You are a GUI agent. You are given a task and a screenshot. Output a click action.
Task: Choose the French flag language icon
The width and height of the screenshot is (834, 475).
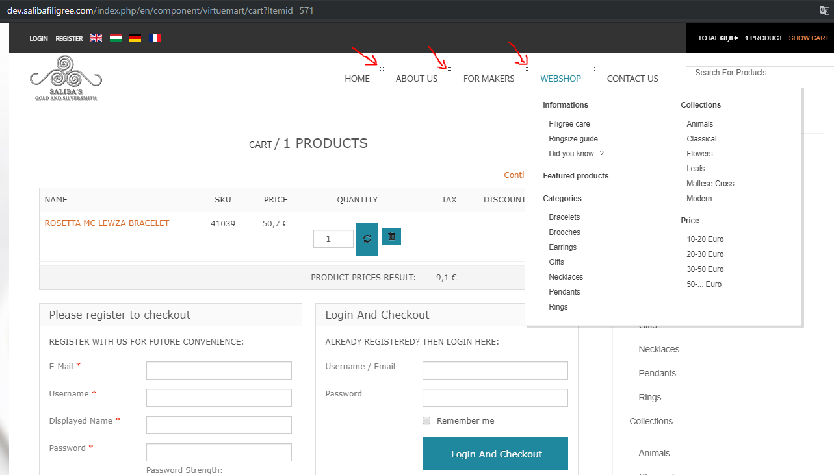(x=155, y=38)
